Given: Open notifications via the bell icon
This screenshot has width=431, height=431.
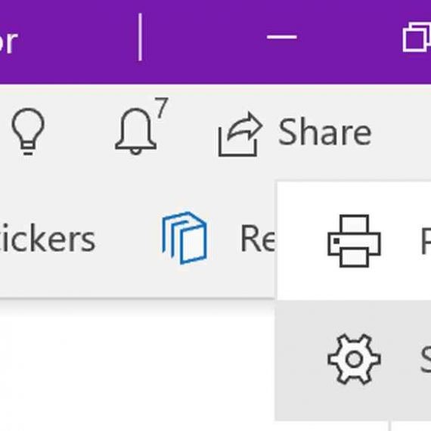Looking at the screenshot, I should click(136, 132).
